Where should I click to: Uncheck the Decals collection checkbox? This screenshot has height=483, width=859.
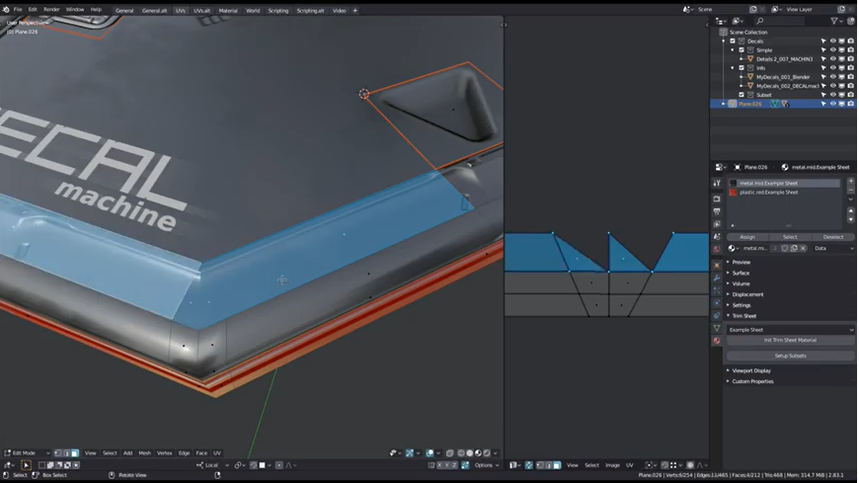733,41
